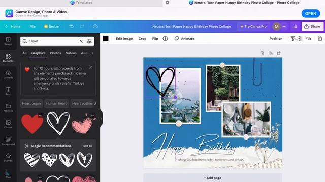Open the Design sidebar panel
The width and height of the screenshot is (325, 182).
pos(8,41)
